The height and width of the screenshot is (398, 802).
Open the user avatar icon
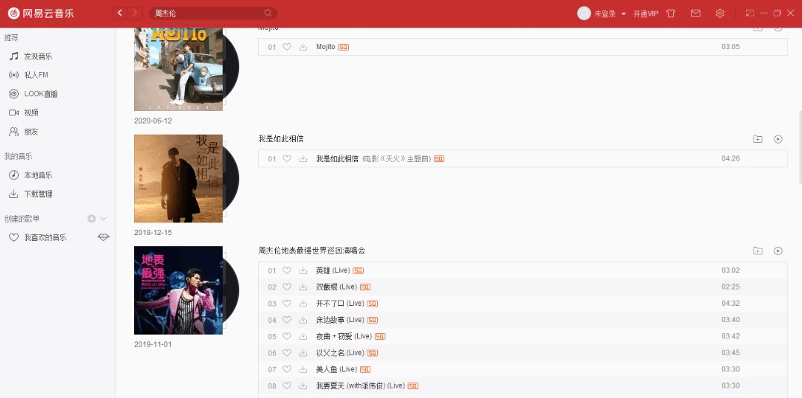584,13
